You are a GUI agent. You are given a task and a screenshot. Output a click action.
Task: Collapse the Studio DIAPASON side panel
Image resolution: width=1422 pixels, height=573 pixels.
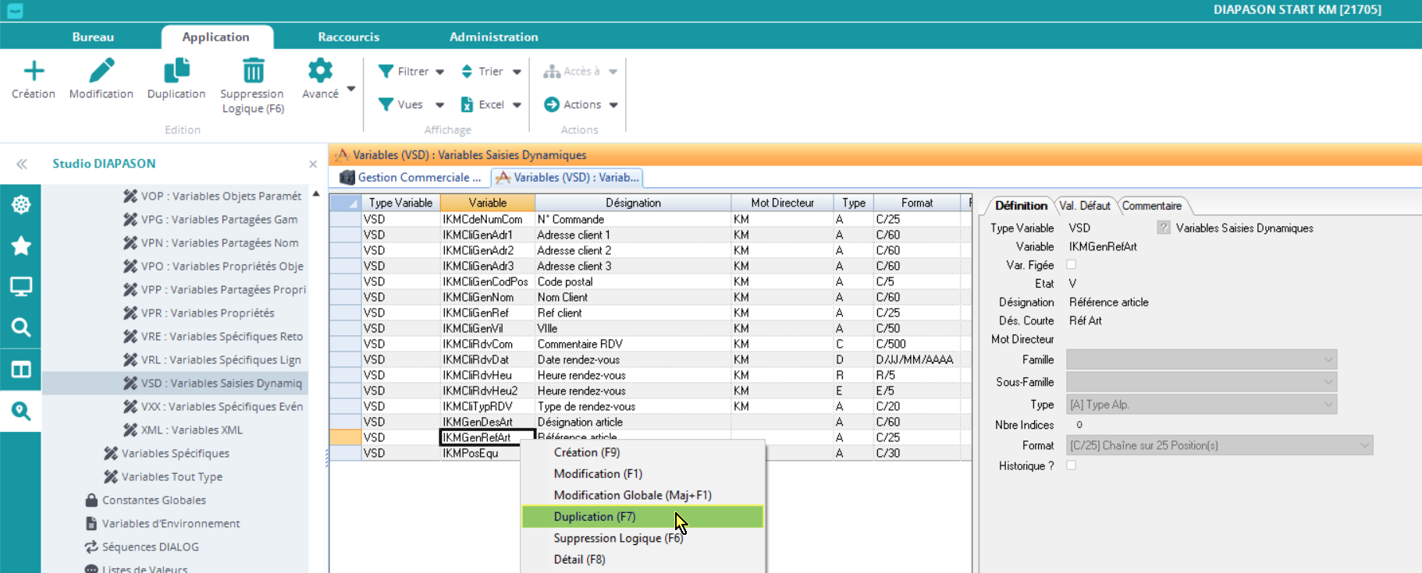coord(22,164)
